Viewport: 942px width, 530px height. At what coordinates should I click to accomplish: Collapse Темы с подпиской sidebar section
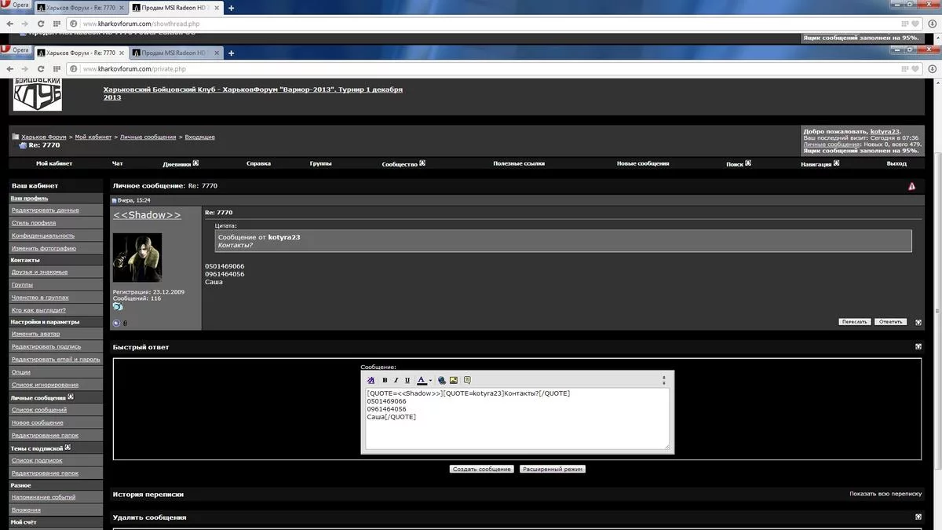coord(68,448)
